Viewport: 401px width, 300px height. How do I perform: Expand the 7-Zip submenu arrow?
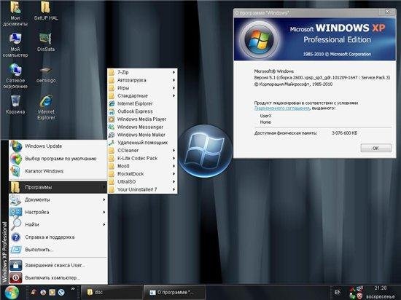click(x=174, y=73)
